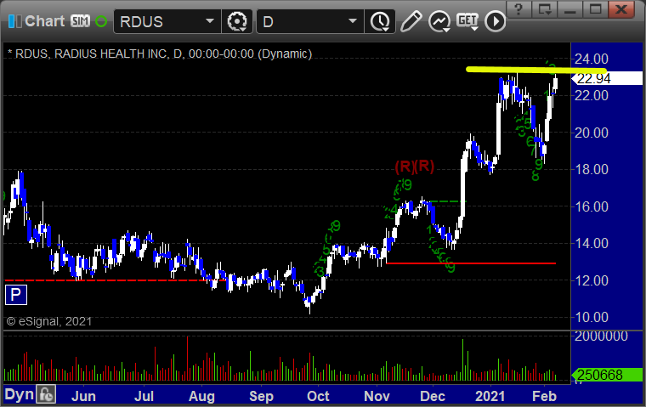Select the dashed red horizontal line
Screen dimensions: 646x407
coord(116,280)
